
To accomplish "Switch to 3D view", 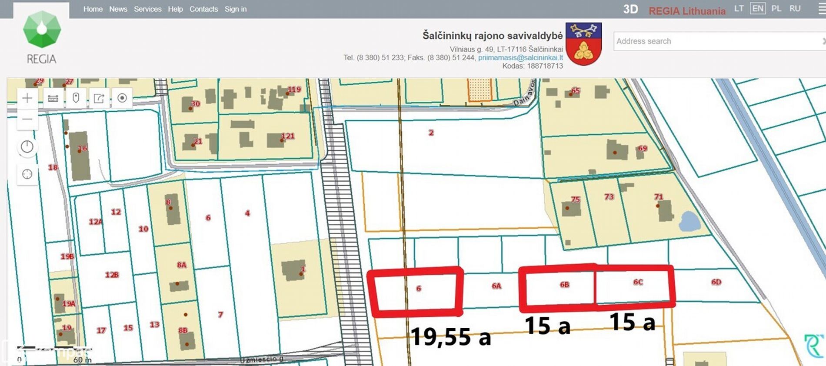I will pos(630,10).
